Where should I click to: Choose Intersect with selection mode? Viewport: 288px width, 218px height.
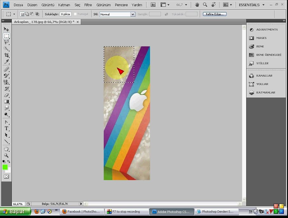(37, 14)
